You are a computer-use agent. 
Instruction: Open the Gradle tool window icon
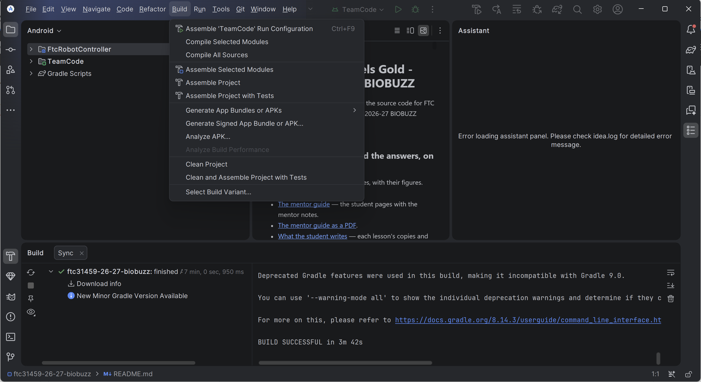pyautogui.click(x=691, y=50)
